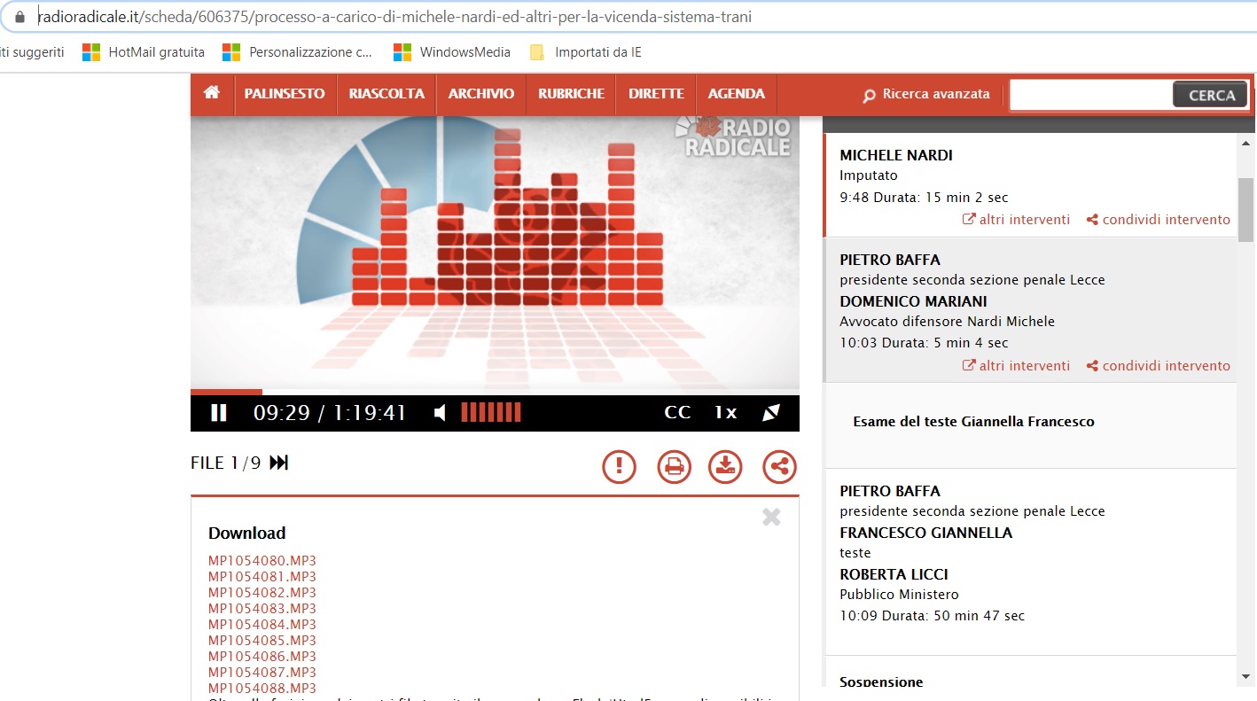Toggle CC closed captions

pos(677,412)
